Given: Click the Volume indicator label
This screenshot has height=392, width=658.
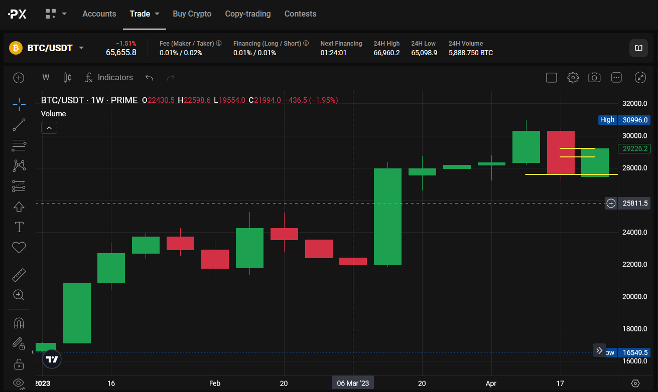Looking at the screenshot, I should tap(53, 114).
